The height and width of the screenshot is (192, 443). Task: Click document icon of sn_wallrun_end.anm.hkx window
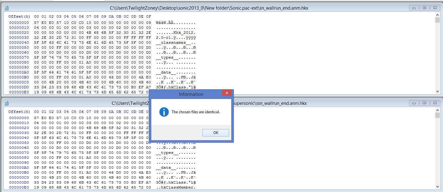(x=7, y=8)
